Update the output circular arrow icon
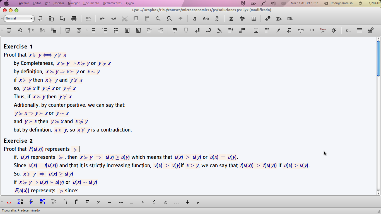Image resolution: width=381 pixels, height=214 pixels. tap(20, 30)
